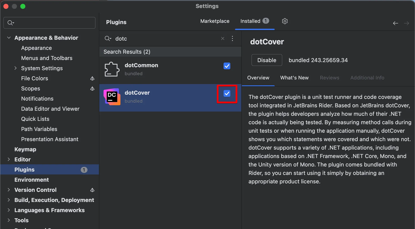Image resolution: width=415 pixels, height=229 pixels.
Task: Open Menus and Toolbars settings
Action: 47,58
